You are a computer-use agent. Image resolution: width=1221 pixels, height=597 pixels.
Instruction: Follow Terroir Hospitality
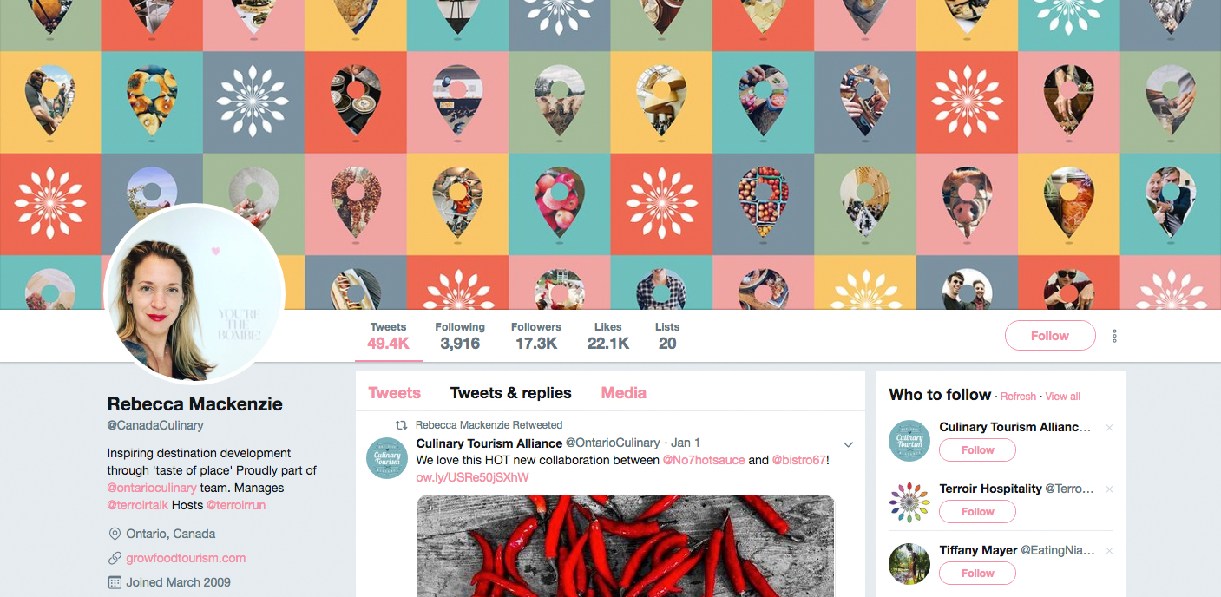pyautogui.click(x=977, y=512)
